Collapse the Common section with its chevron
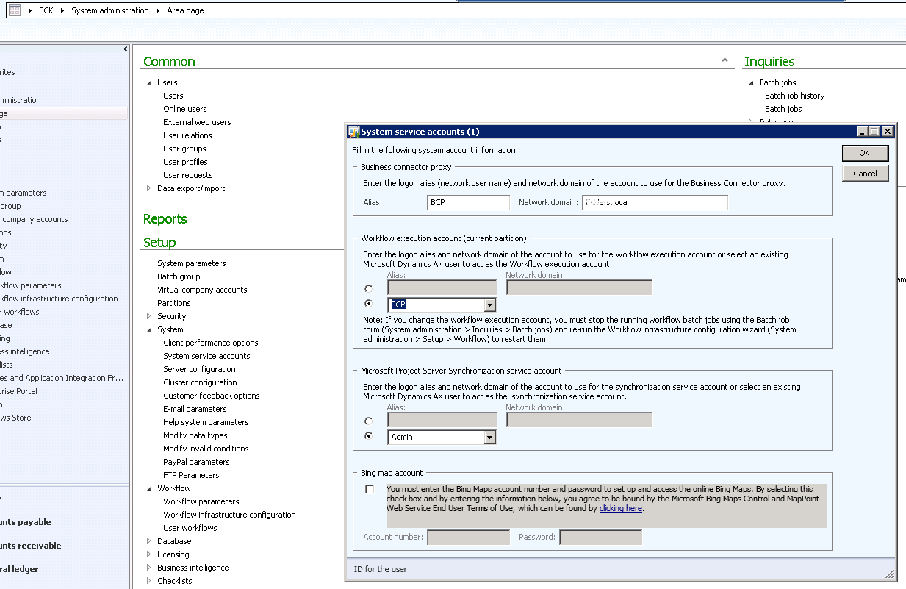 pyautogui.click(x=725, y=60)
